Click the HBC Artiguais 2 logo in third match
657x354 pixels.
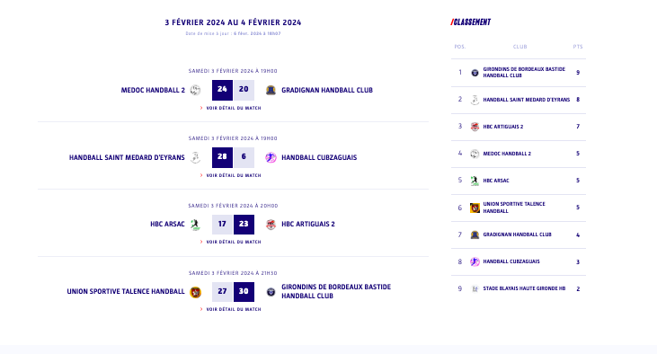tap(271, 225)
